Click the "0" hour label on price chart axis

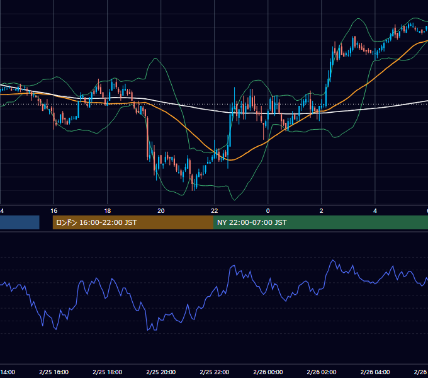(267, 211)
